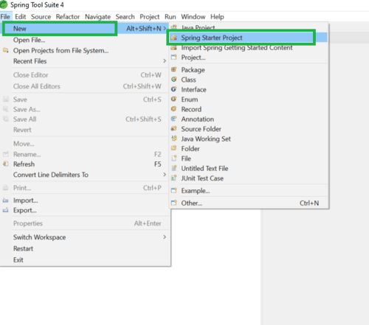Open the Refactor menu

pos(68,17)
